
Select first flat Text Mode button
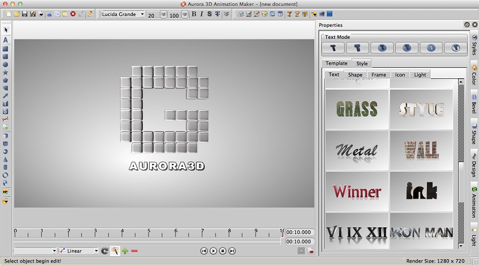[x=333, y=48]
